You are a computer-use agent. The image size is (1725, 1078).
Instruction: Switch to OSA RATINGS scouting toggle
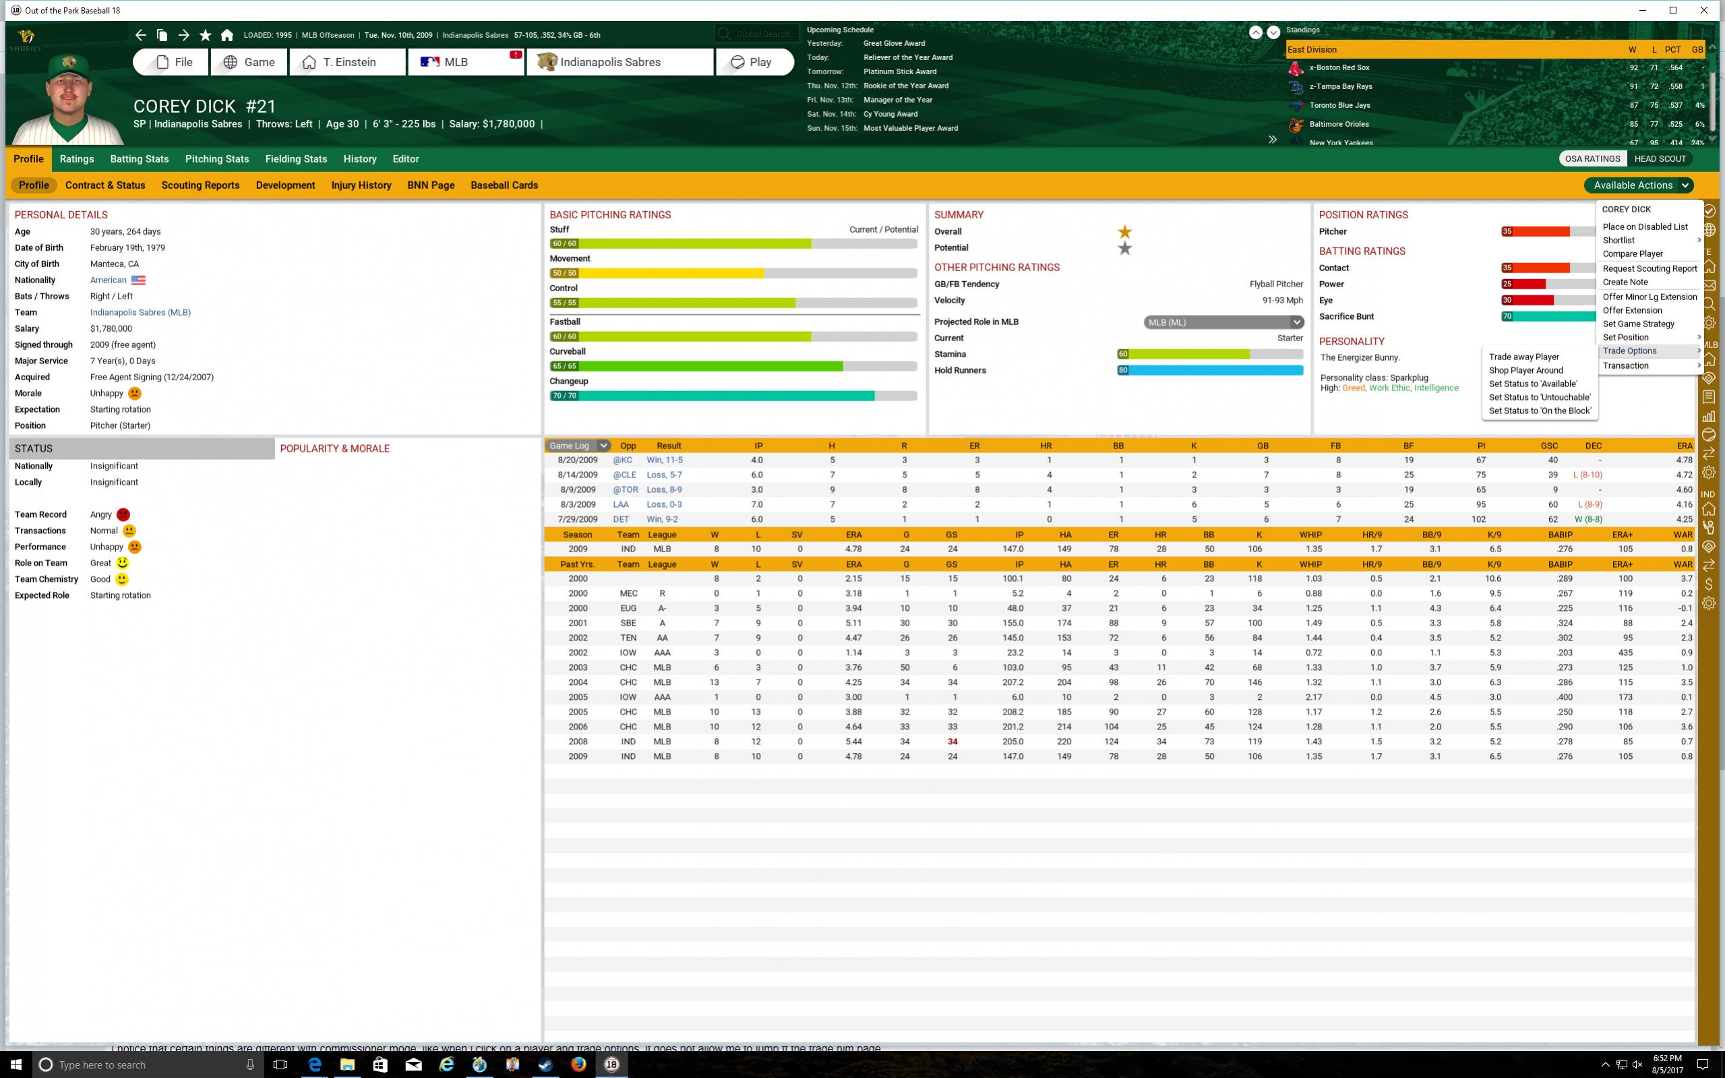(1592, 159)
